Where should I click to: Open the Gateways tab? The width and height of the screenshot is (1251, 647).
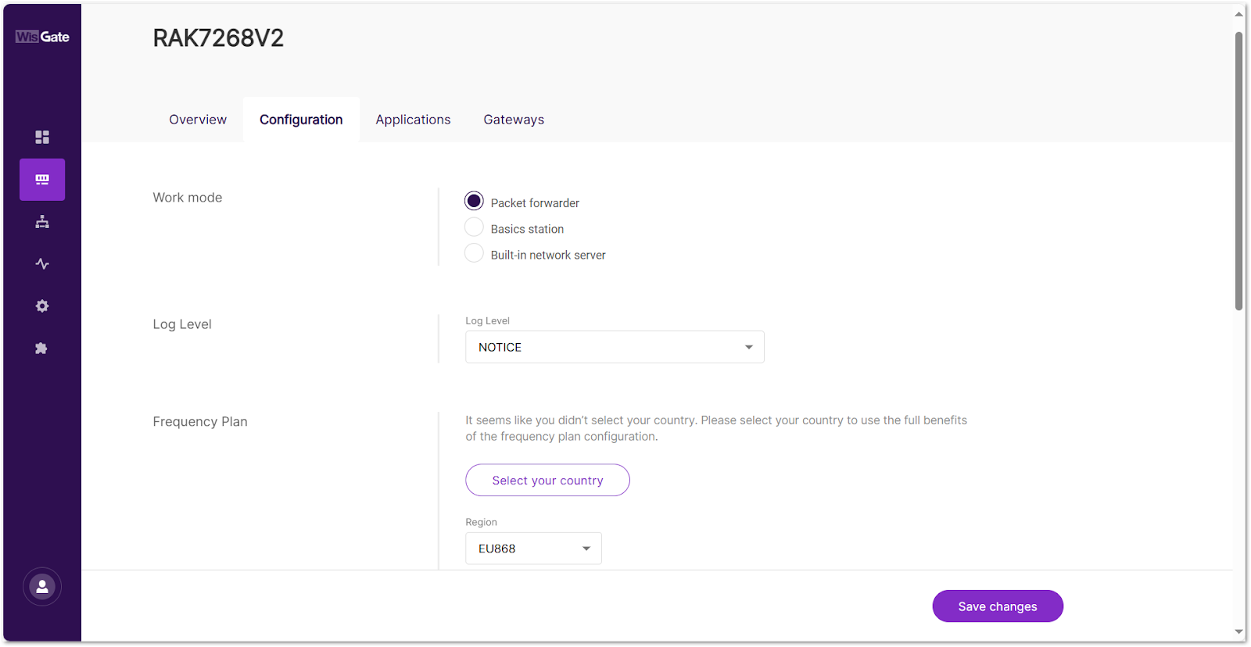pos(514,120)
